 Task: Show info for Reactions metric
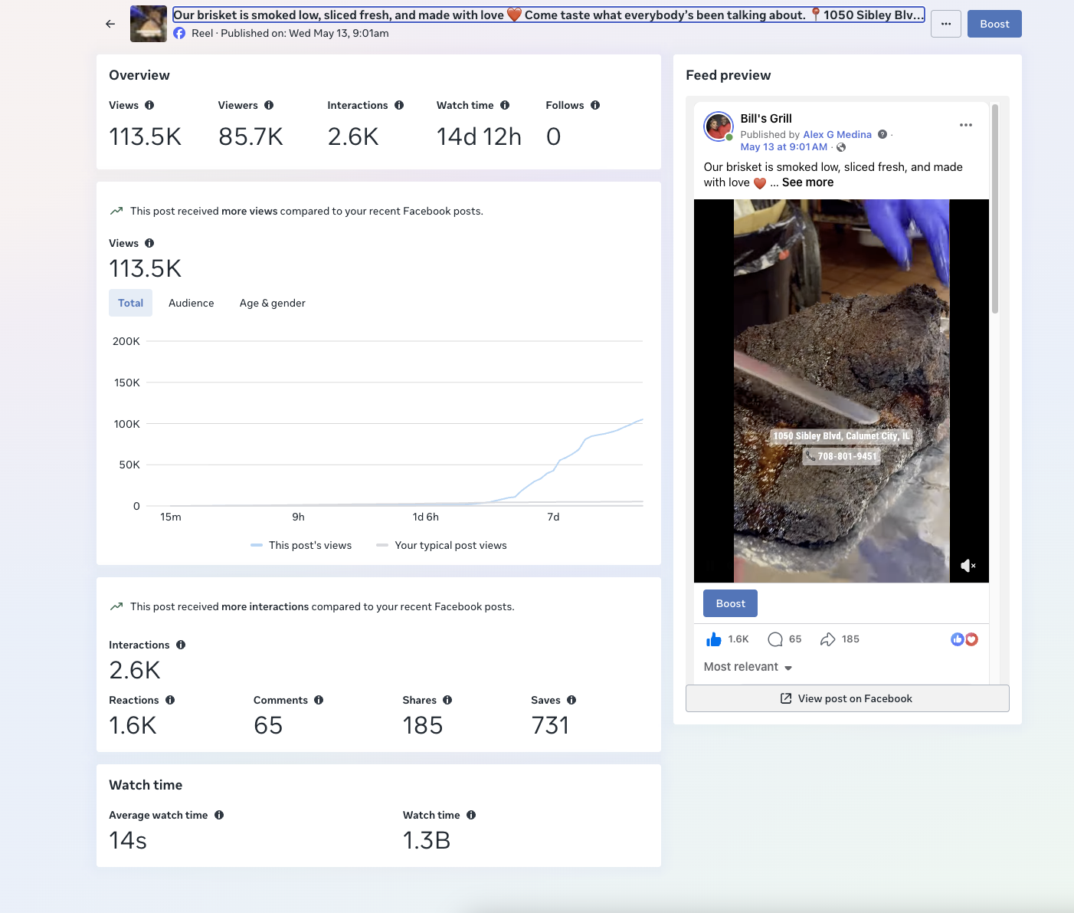[x=170, y=700]
